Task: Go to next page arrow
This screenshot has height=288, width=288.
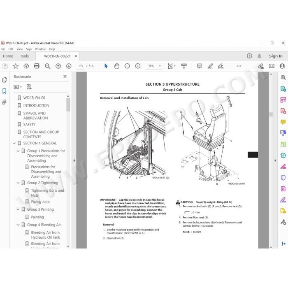Action: pos(69,66)
